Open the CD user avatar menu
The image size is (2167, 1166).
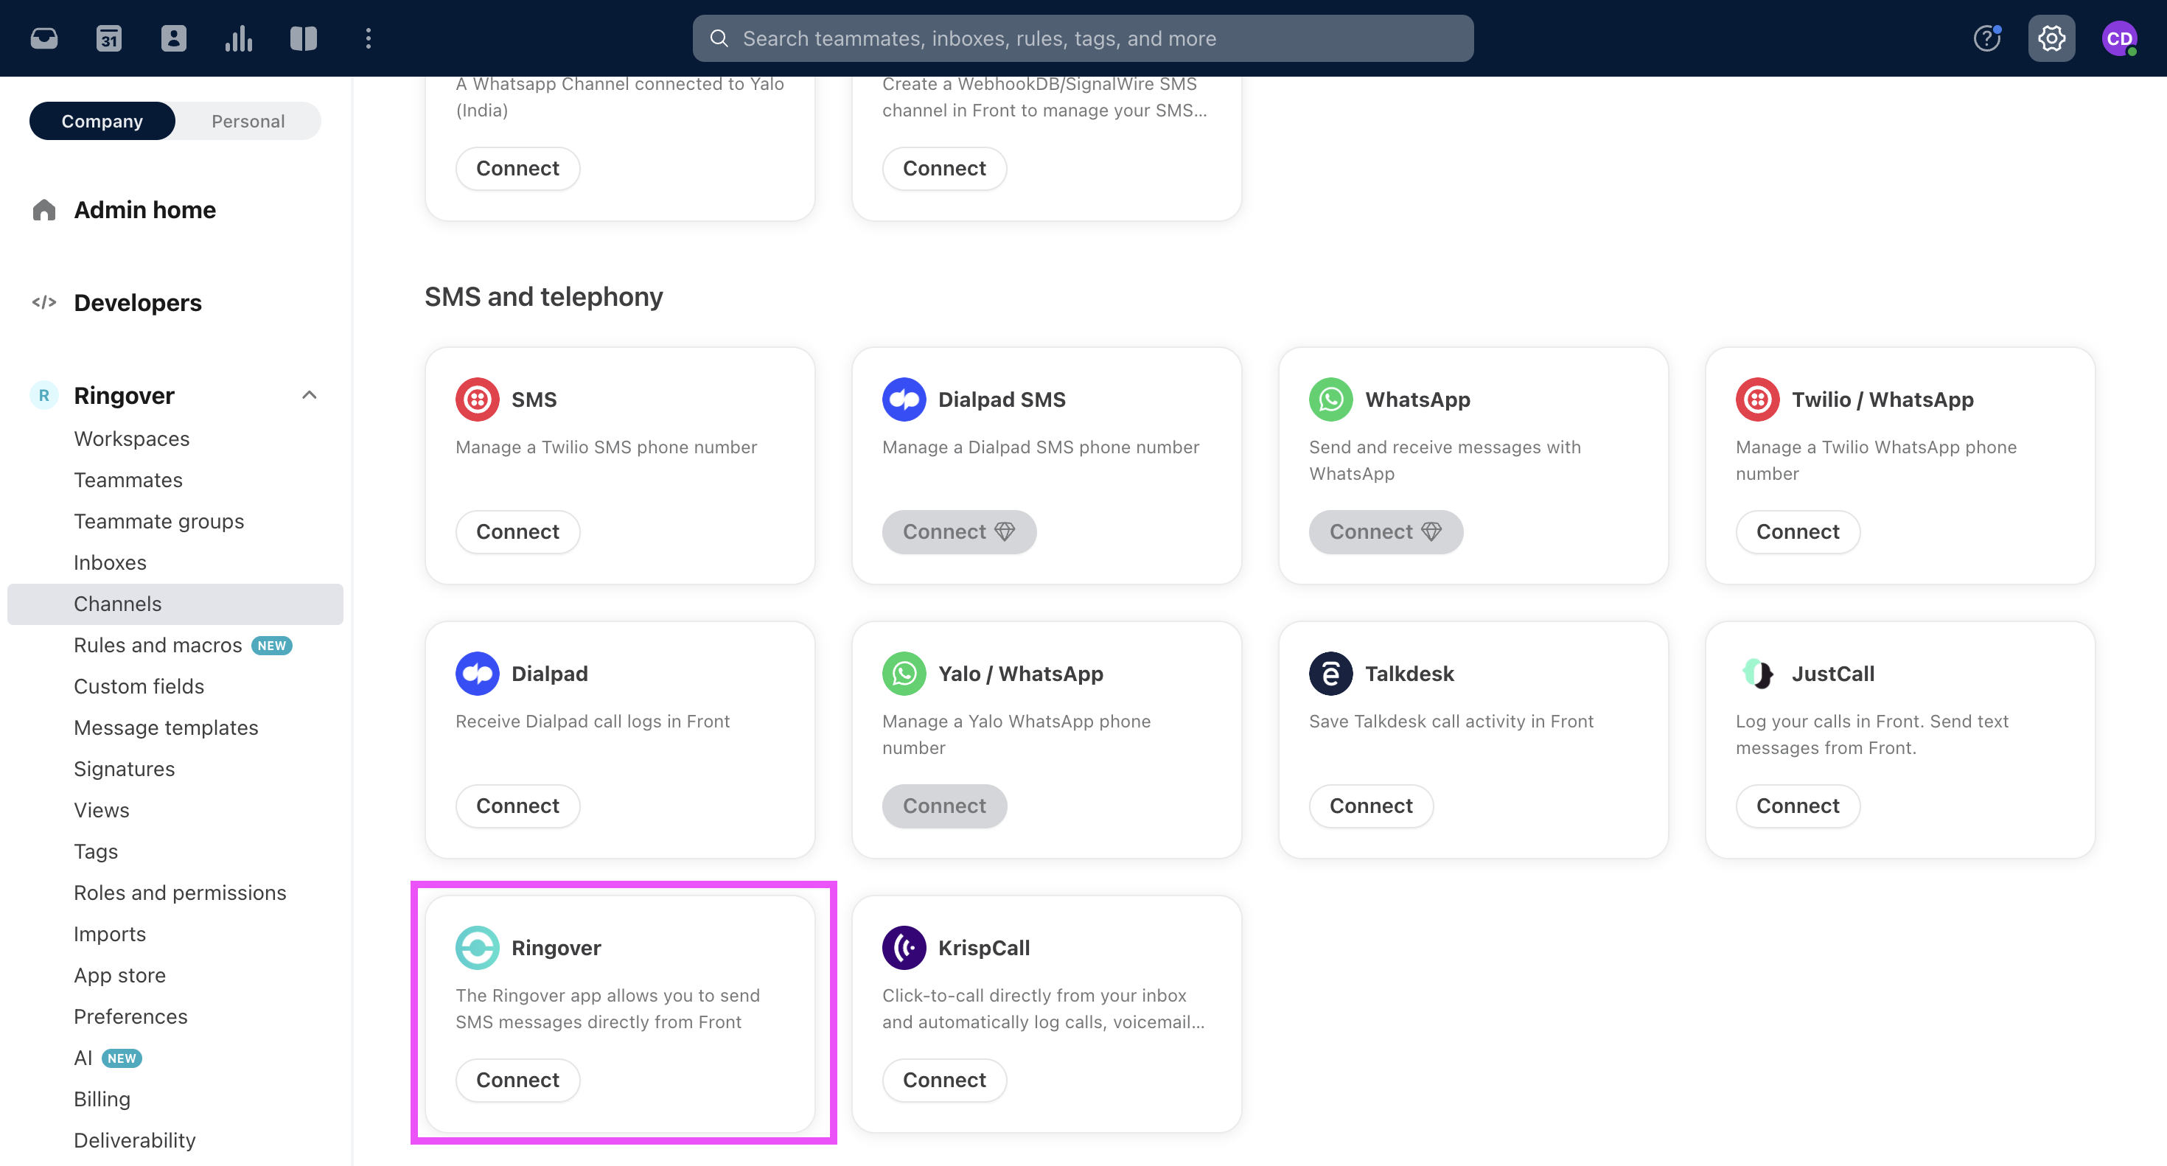(x=2119, y=38)
